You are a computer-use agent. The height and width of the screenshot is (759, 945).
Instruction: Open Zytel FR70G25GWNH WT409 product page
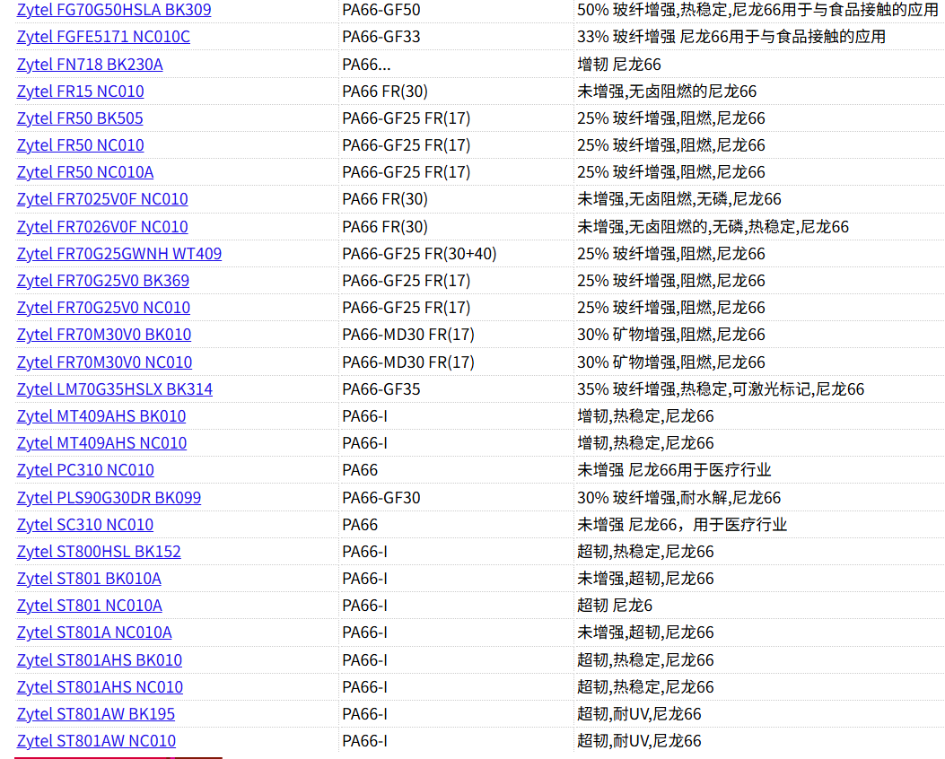tap(119, 254)
